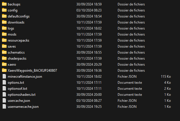Select the mods folder icon

click(4, 34)
